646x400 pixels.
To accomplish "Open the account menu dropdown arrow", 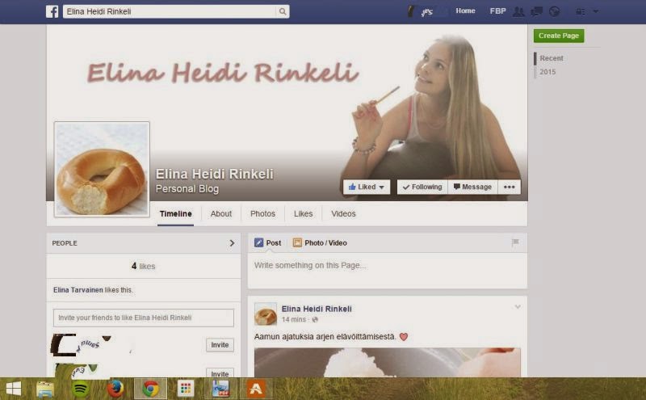I will click(x=596, y=11).
